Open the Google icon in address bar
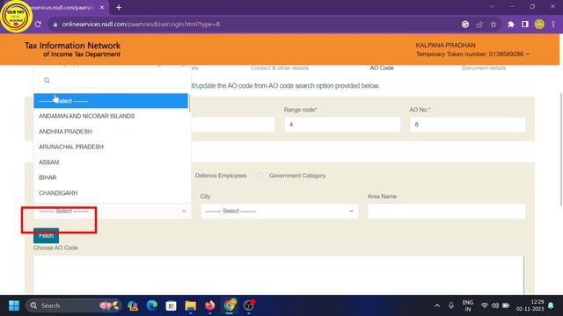 [465, 25]
